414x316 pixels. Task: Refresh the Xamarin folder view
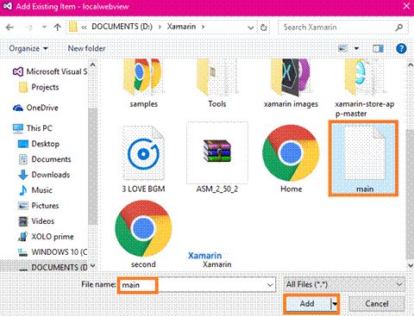point(263,28)
